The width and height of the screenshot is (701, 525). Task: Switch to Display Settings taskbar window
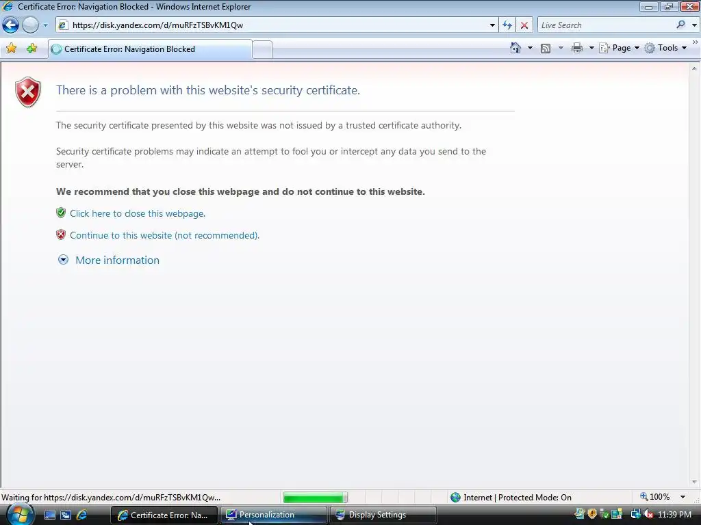383,515
